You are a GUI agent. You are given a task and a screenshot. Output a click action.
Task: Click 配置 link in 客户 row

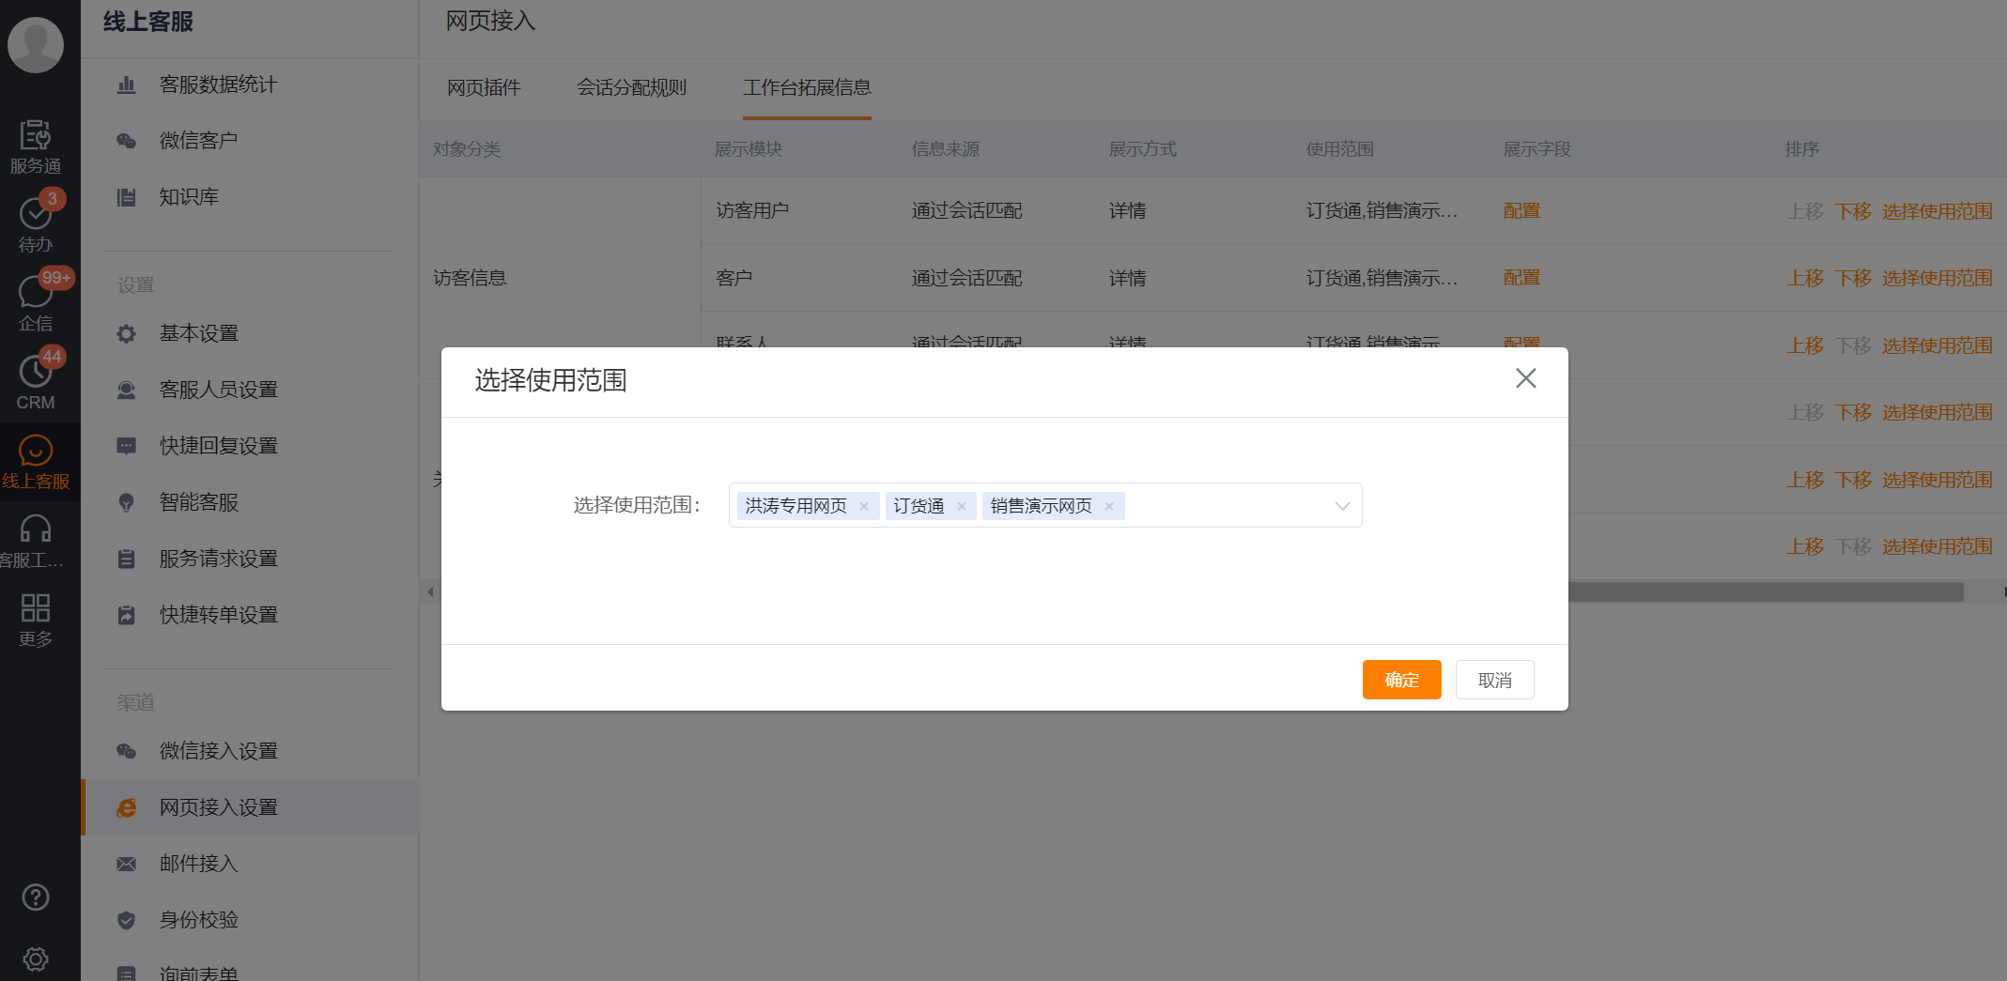click(x=1521, y=278)
